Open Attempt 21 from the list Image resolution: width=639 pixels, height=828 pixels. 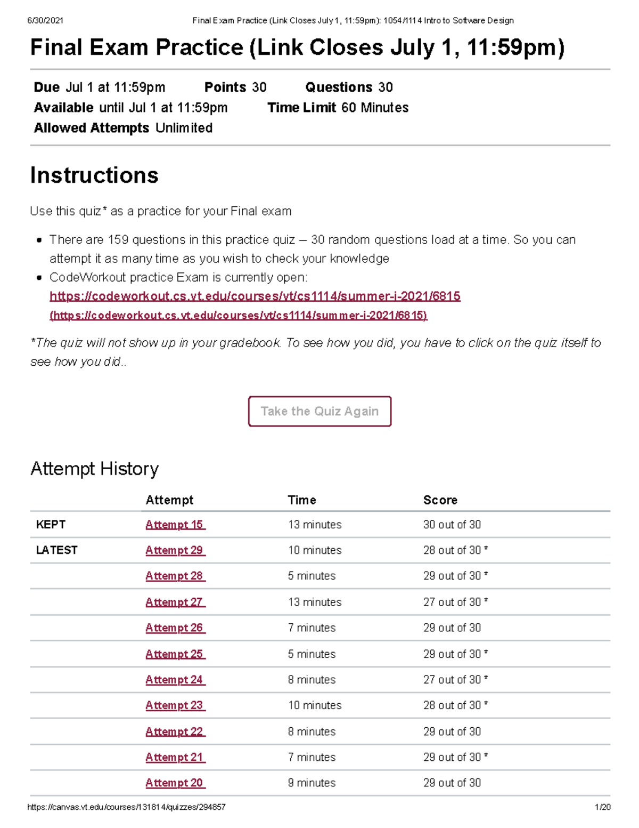174,757
